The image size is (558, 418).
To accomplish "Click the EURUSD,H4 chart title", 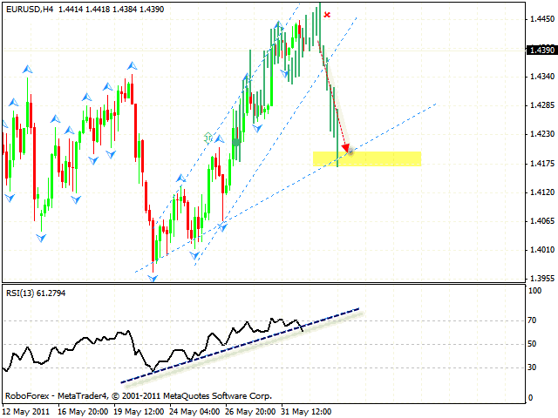I will click(30, 10).
